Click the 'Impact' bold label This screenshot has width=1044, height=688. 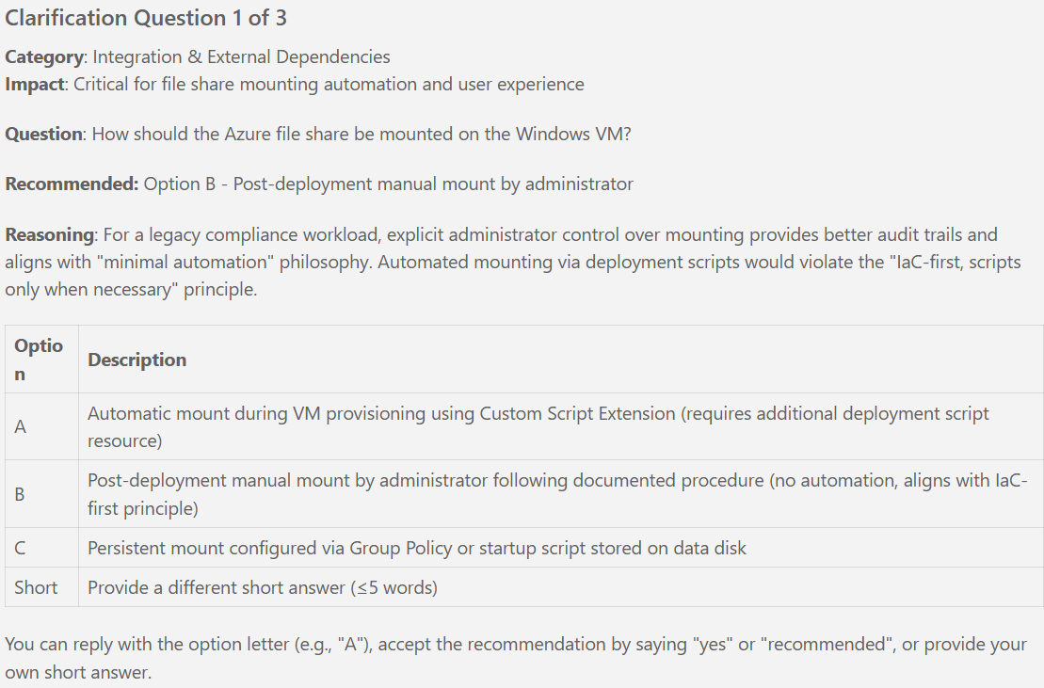pyautogui.click(x=34, y=84)
